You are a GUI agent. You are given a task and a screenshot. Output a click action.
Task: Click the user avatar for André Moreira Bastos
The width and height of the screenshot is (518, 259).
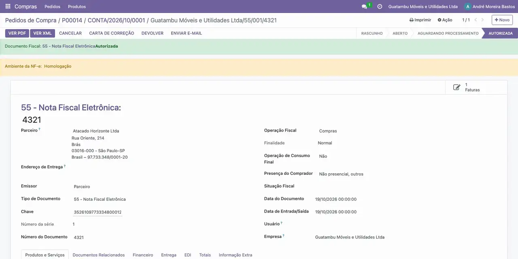[468, 6]
